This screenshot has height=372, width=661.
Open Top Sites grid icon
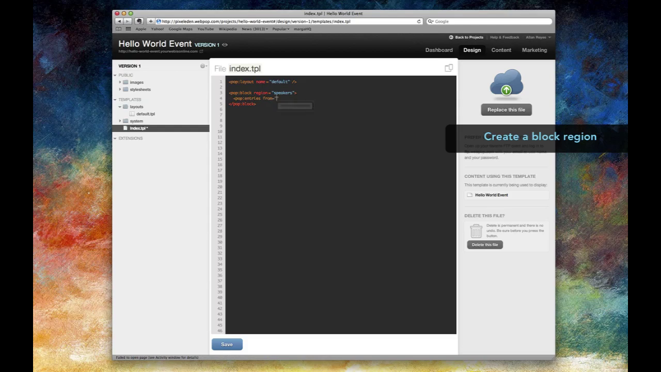128,29
